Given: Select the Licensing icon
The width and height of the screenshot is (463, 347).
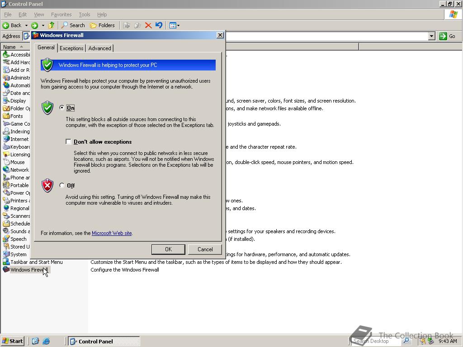Looking at the screenshot, I should point(6,155).
